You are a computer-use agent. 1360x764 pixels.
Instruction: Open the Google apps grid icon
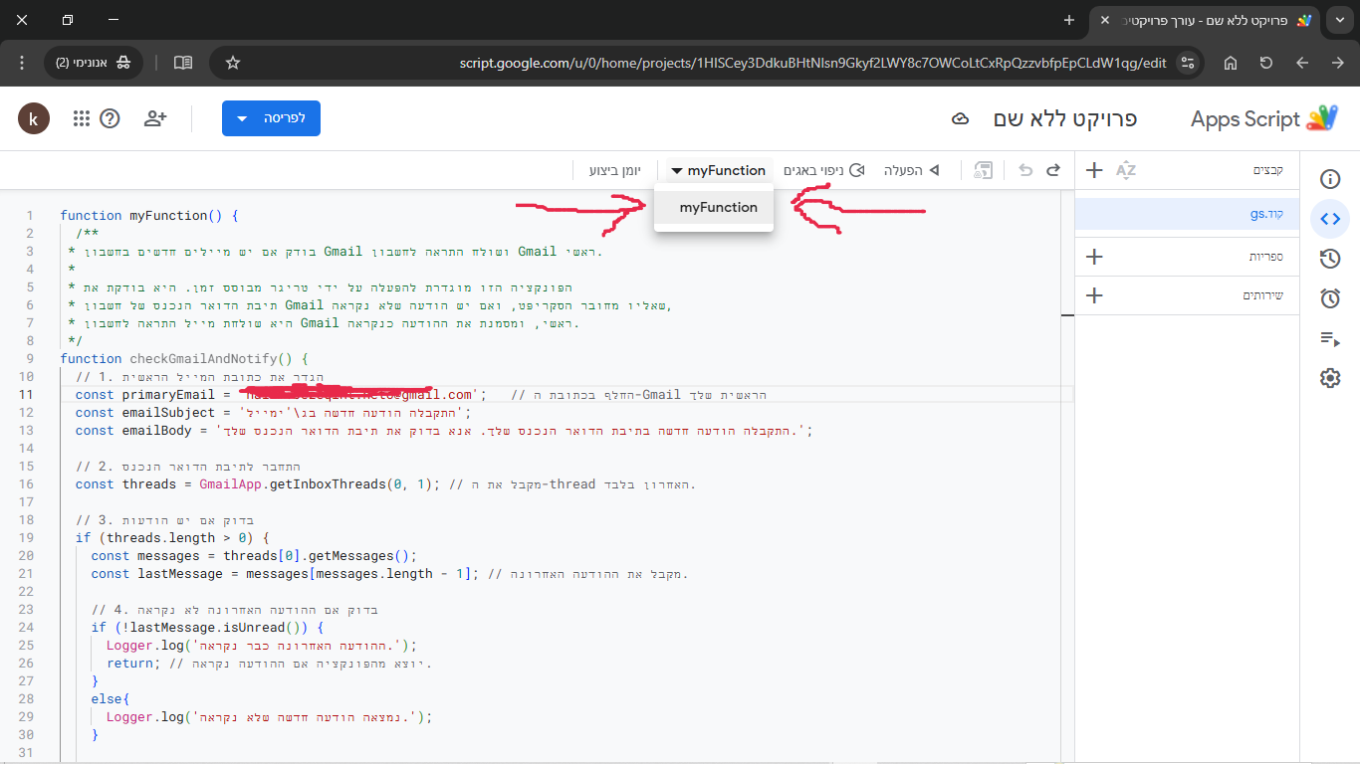pos(82,118)
